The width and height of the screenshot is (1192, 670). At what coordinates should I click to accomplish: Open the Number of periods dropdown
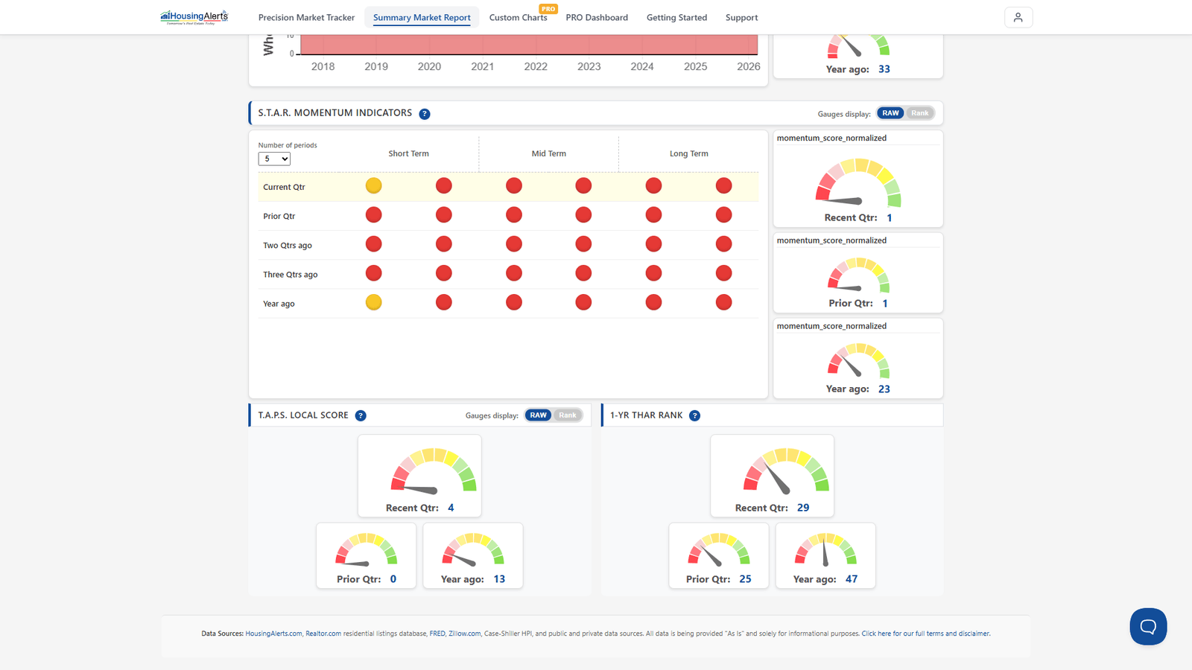[274, 159]
